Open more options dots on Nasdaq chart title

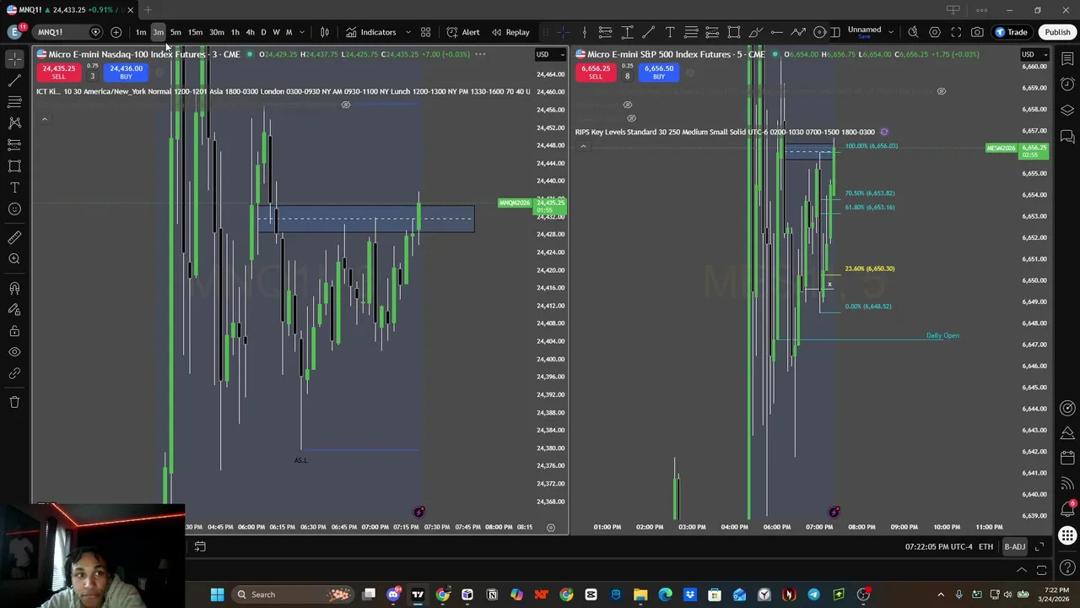tap(480, 54)
